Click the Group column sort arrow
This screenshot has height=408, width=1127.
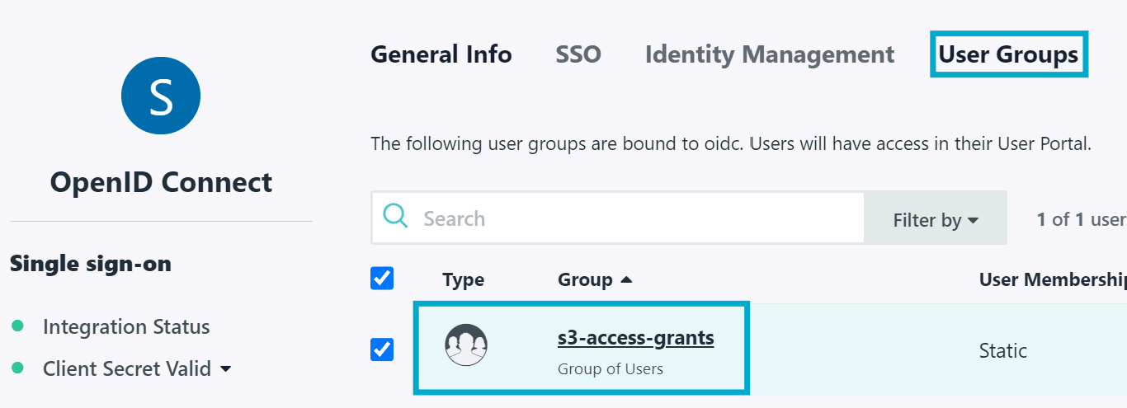tap(626, 280)
